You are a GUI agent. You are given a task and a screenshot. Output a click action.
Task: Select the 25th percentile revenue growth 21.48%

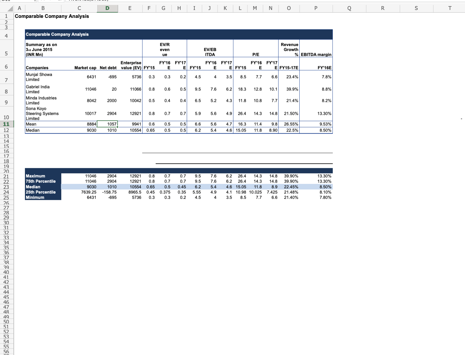click(x=291, y=192)
